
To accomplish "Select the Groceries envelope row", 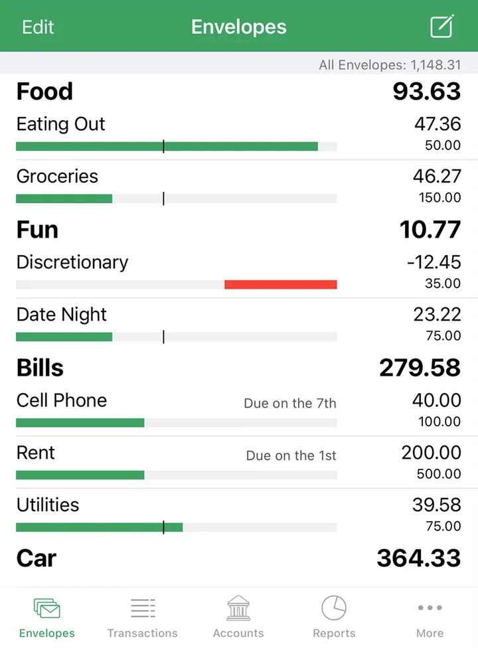I will (239, 186).
